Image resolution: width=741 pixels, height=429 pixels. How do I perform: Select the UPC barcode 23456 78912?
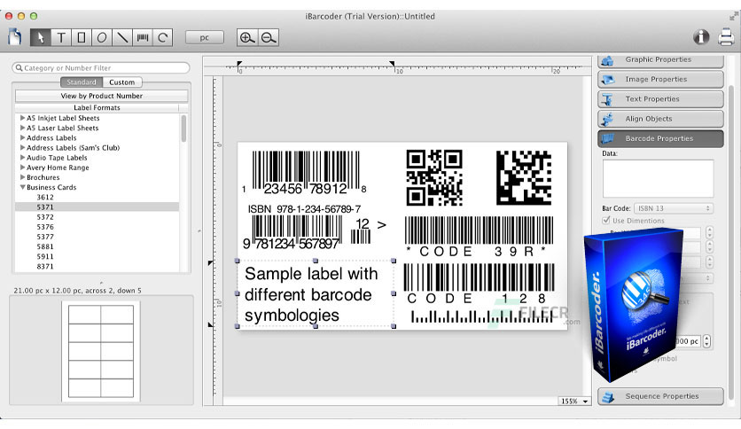click(305, 173)
